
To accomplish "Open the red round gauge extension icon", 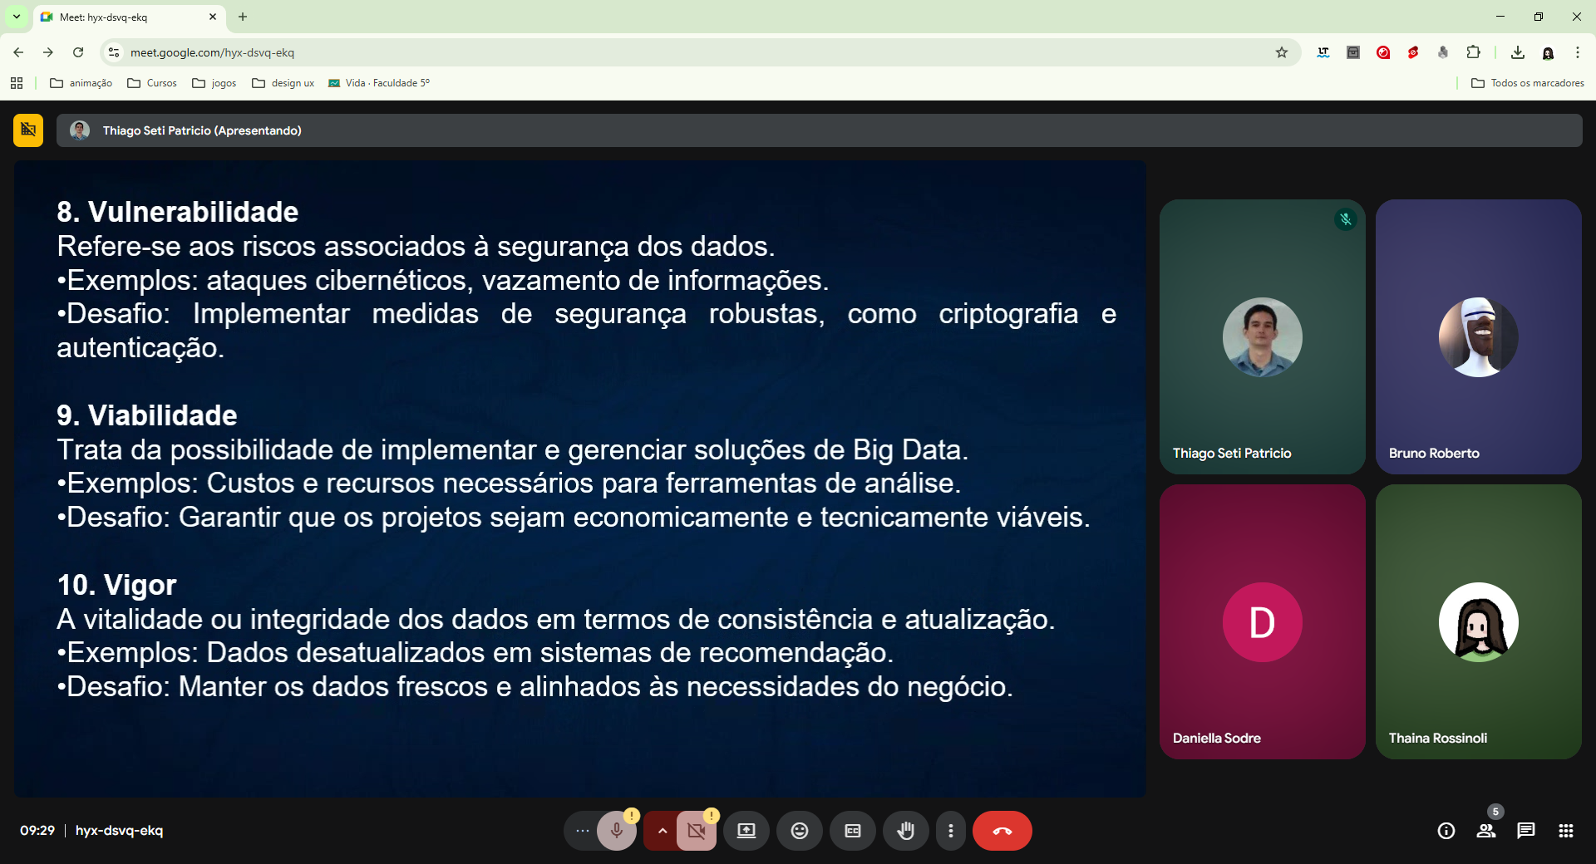I will coord(1383,52).
